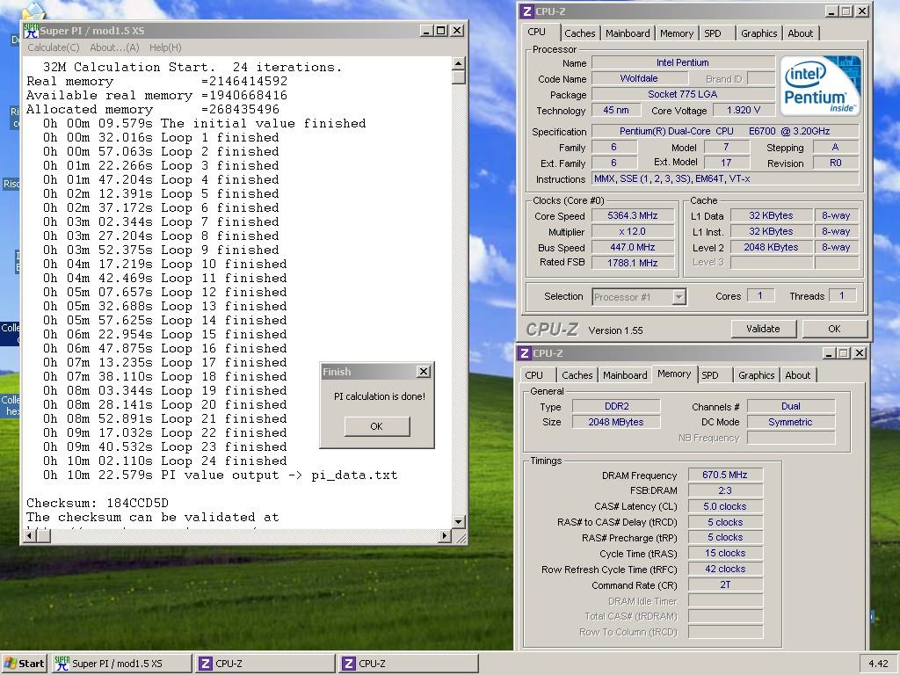Open the Processor #1 selection dropdown
The height and width of the screenshot is (675, 900).
click(x=679, y=297)
